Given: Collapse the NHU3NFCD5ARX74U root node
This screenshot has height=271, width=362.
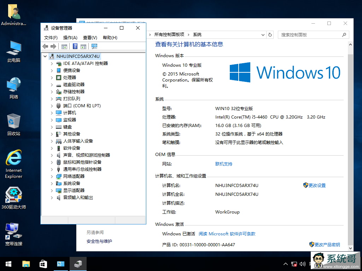Looking at the screenshot, I should point(45,56).
